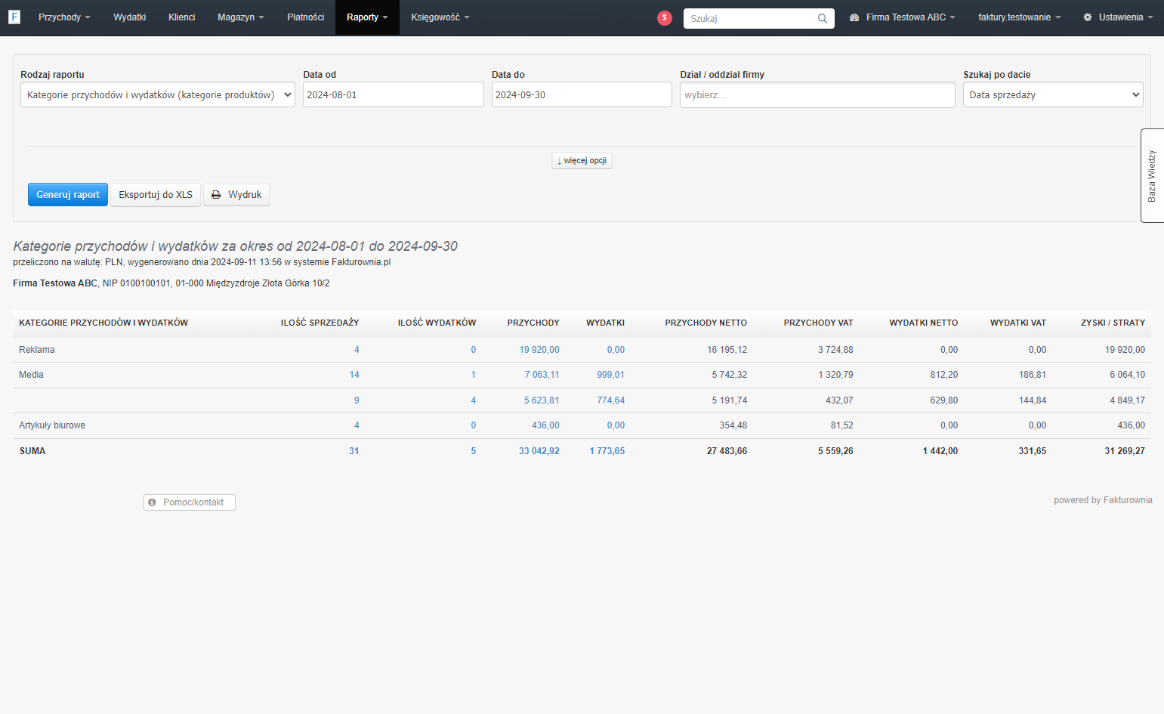Open the notifications badge showing 5
Viewport: 1164px width, 714px height.
tap(665, 18)
